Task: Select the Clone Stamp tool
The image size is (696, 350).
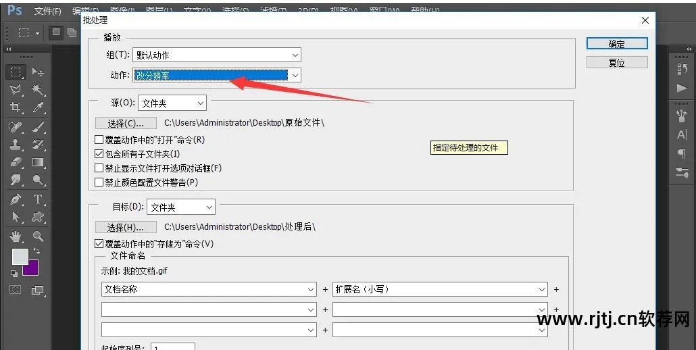Action: pos(16,145)
